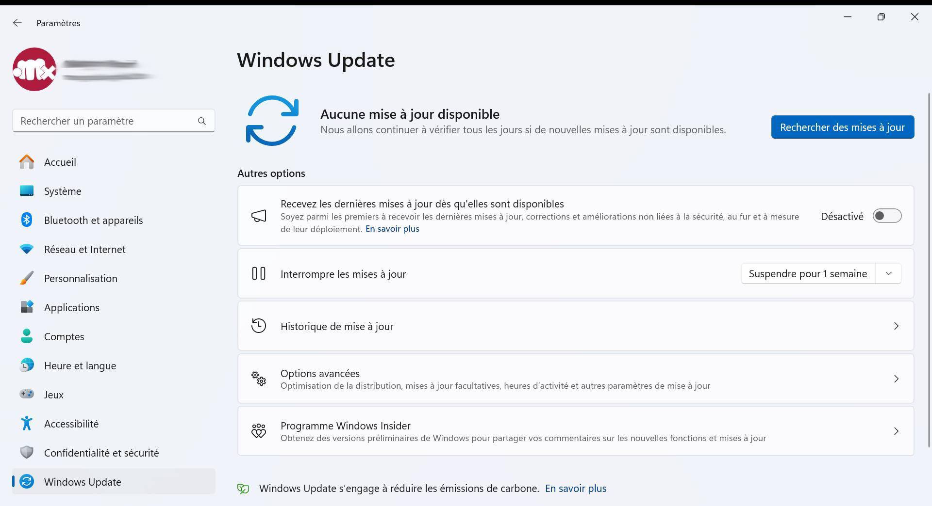Image resolution: width=932 pixels, height=506 pixels.
Task: Click the Windows Update sidebar sync icon
Action: pyautogui.click(x=27, y=482)
